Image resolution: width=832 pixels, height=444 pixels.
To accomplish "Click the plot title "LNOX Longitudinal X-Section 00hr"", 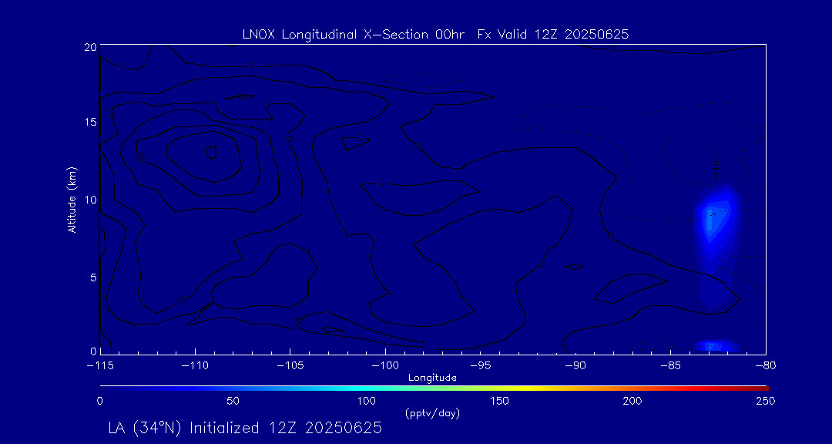I will click(352, 35).
